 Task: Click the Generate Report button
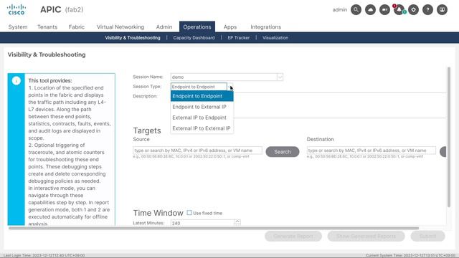click(x=293, y=236)
